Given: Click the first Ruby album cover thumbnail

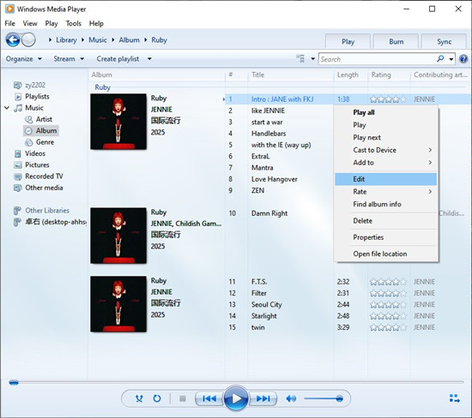Looking at the screenshot, I should click(118, 122).
